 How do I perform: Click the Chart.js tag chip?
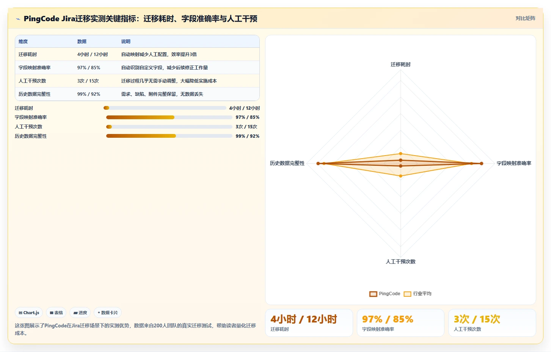(x=29, y=313)
